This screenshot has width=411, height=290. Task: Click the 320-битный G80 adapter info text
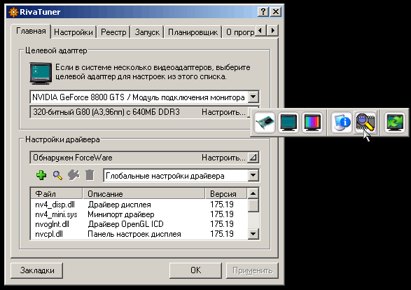coord(106,112)
